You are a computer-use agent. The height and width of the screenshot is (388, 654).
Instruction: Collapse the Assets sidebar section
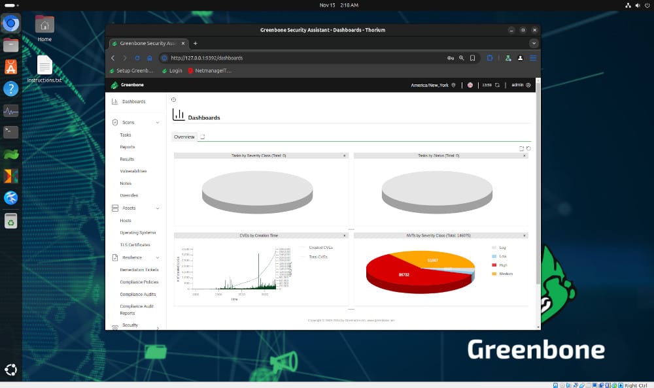click(157, 208)
